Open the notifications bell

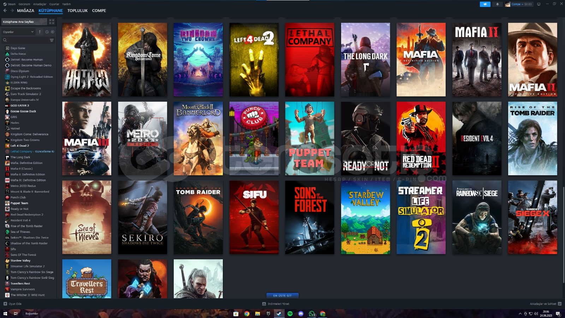(x=497, y=4)
